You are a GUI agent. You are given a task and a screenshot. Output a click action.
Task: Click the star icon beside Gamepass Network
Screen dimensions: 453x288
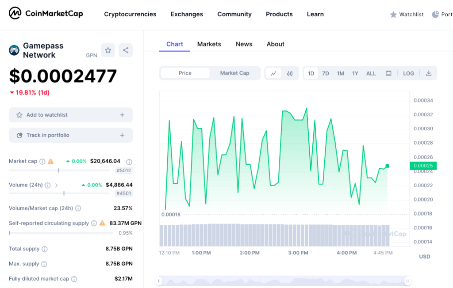pyautogui.click(x=108, y=50)
